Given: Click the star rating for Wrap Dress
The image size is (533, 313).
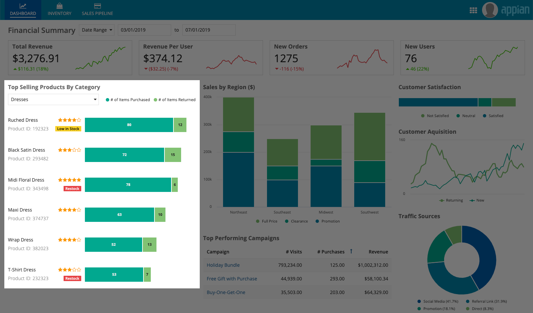Looking at the screenshot, I should coord(69,240).
